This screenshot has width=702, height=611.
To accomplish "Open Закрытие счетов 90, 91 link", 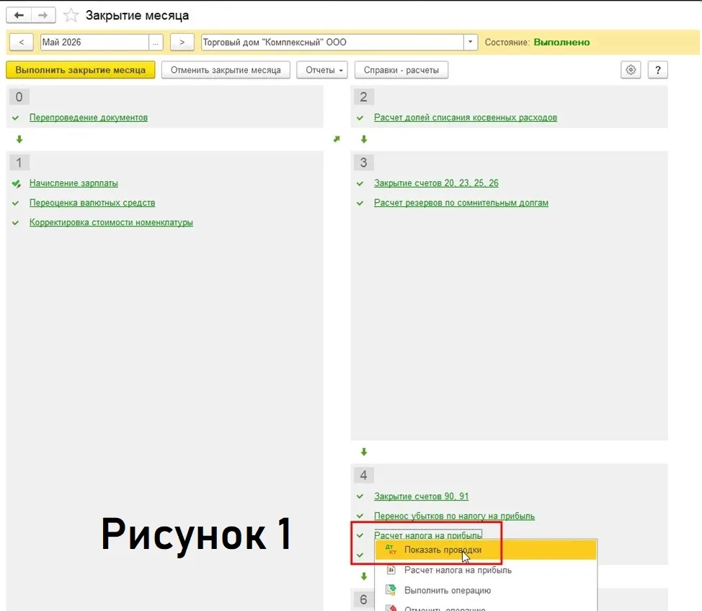I will (x=422, y=496).
